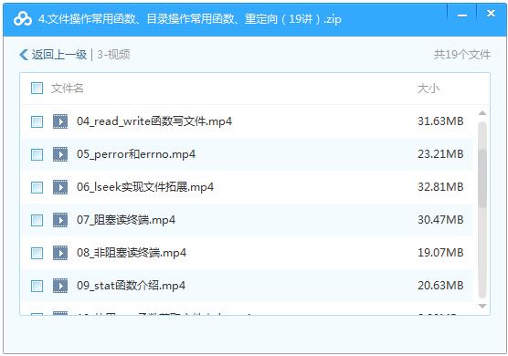Check the box for 07_阻塞读终端.mp4
This screenshot has width=508, height=356.
click(x=37, y=220)
